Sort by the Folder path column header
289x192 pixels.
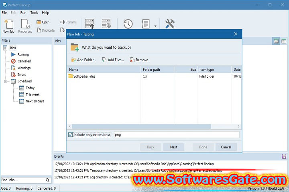click(x=158, y=70)
